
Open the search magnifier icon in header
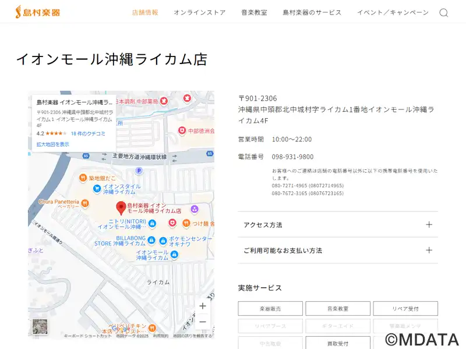pos(444,13)
